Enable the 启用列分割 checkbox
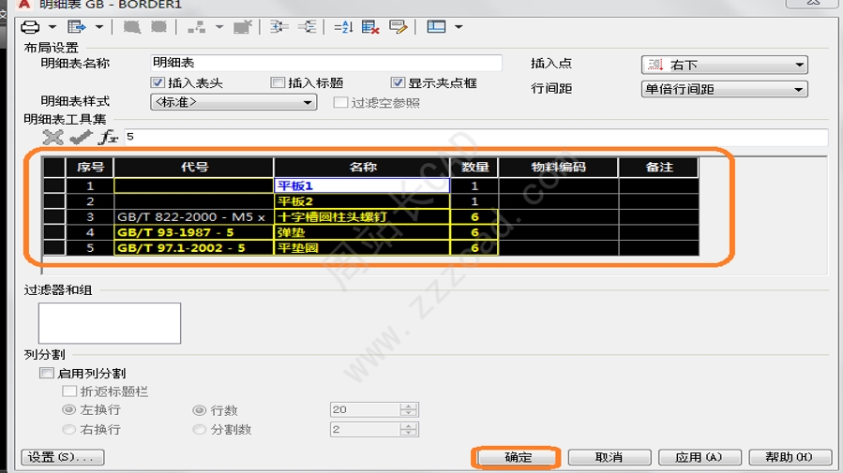Screen dimensions: 843x473 coord(47,373)
